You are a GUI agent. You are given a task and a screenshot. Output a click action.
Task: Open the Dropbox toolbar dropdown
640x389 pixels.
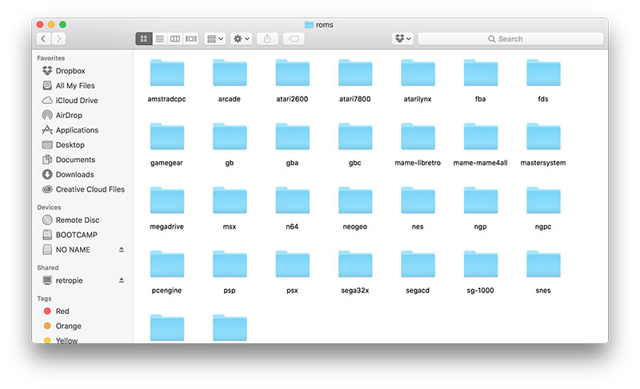pyautogui.click(x=402, y=38)
